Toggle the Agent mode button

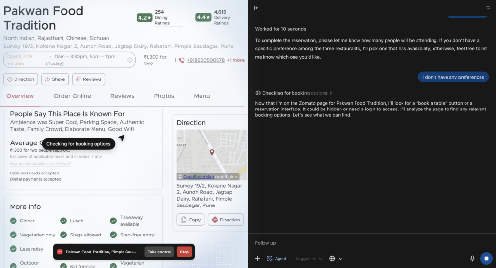point(277,258)
